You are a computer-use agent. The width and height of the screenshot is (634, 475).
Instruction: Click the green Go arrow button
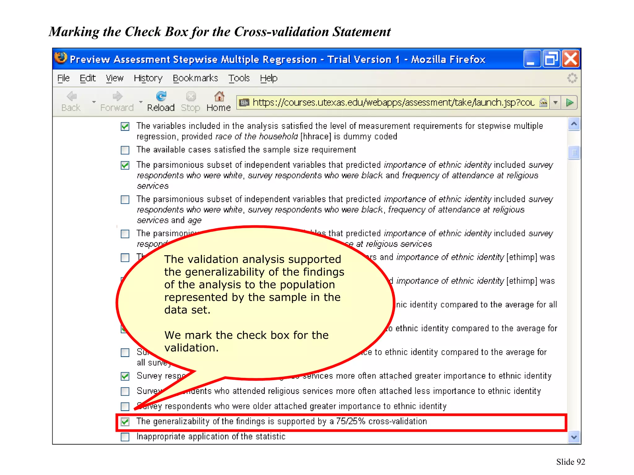pyautogui.click(x=570, y=102)
